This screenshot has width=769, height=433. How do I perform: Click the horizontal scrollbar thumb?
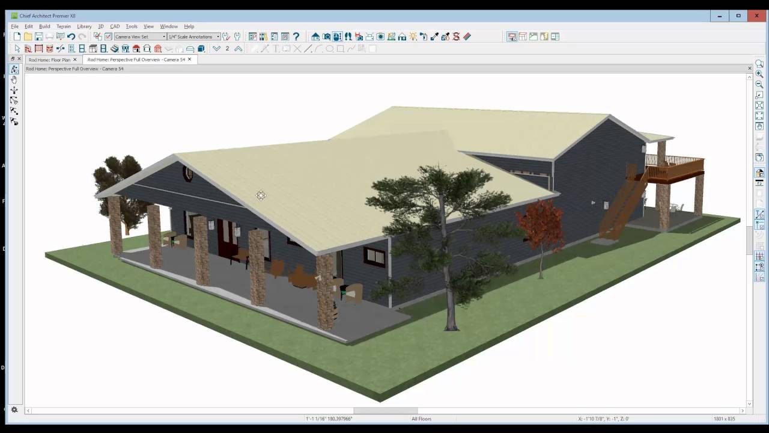[385, 411]
